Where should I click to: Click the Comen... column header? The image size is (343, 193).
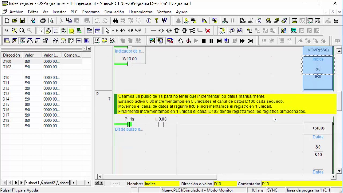[x=72, y=55]
